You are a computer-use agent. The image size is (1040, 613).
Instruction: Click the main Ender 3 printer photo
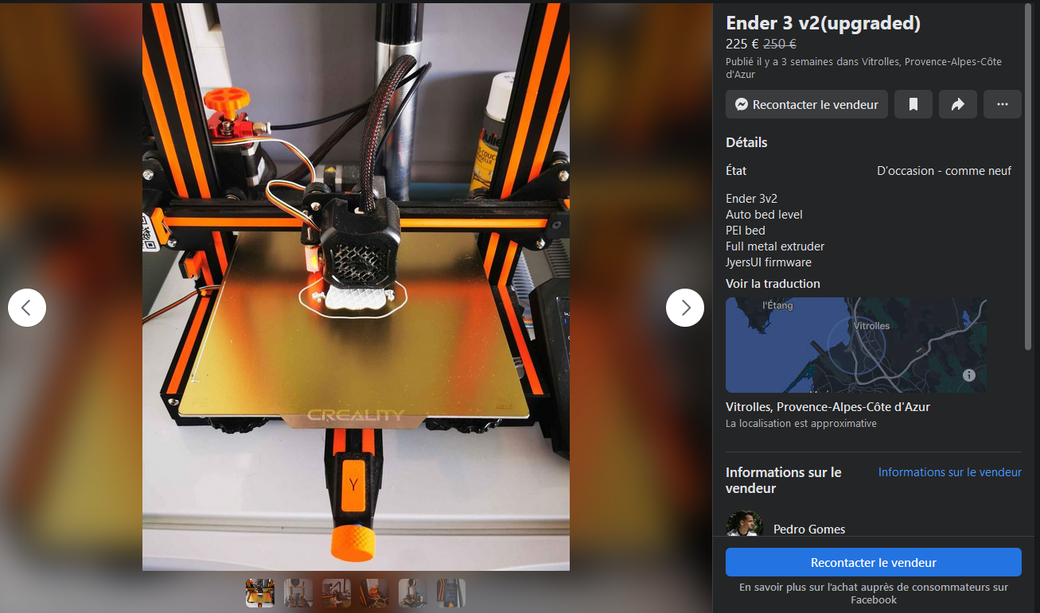tap(356, 287)
